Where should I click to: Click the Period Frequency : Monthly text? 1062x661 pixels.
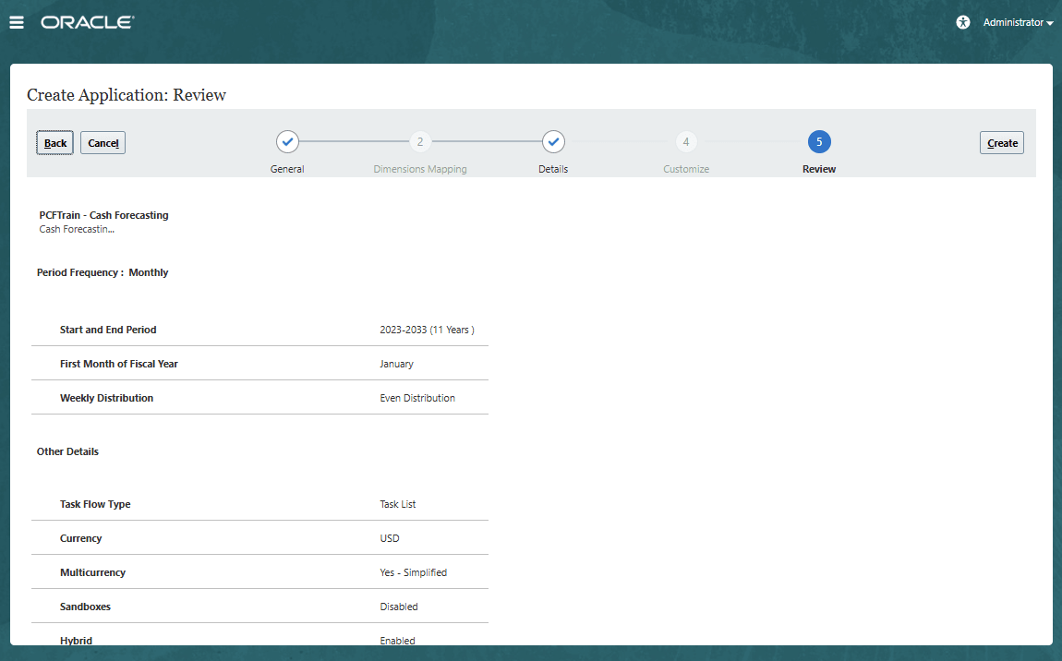103,272
